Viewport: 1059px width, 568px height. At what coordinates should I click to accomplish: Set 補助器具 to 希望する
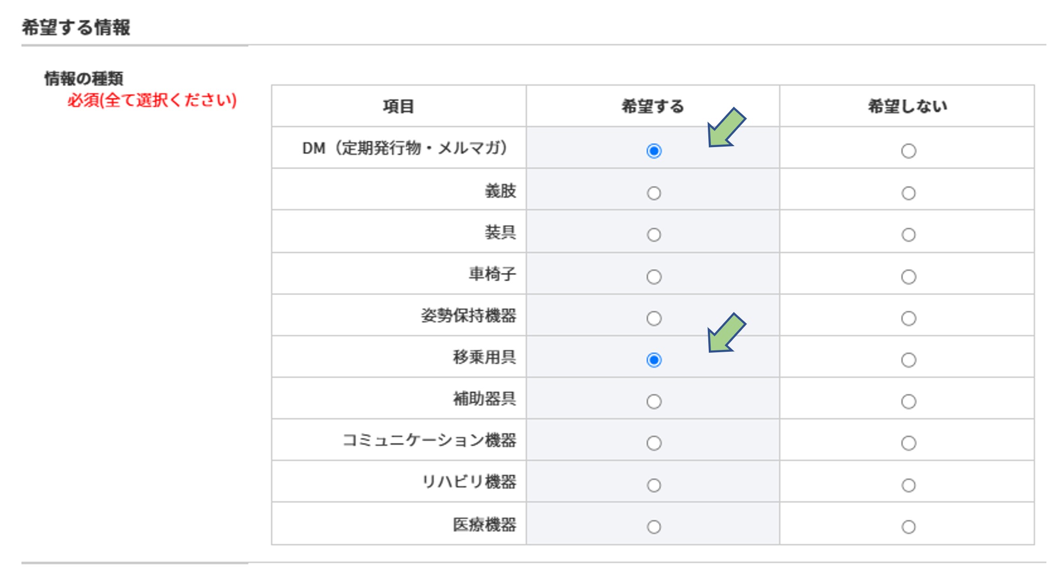point(653,402)
